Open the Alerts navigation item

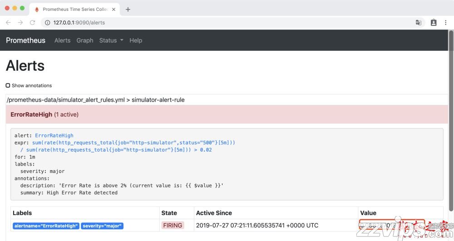(x=62, y=40)
